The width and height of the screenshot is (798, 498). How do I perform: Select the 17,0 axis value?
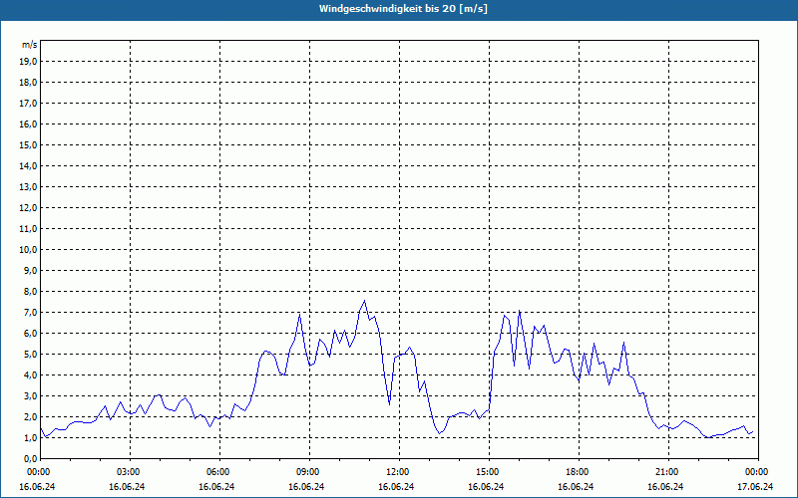click(x=28, y=104)
